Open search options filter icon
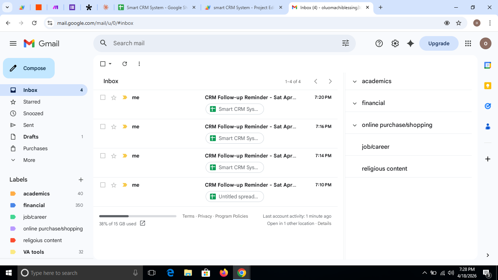 345,43
